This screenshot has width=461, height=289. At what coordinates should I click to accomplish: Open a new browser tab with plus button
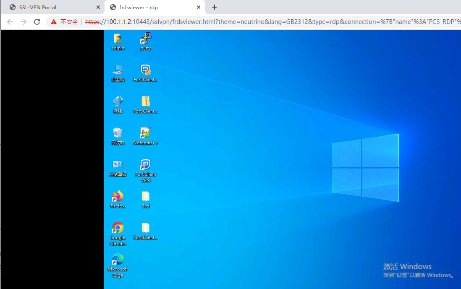click(x=215, y=7)
